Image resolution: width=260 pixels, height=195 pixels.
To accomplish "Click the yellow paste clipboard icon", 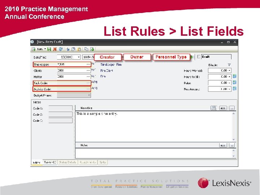I will coord(79,49).
